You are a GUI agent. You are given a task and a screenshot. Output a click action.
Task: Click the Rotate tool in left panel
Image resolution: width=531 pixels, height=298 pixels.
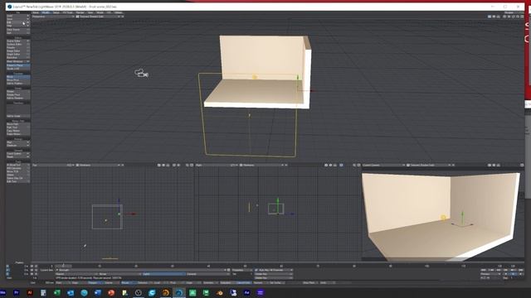[x=18, y=92]
